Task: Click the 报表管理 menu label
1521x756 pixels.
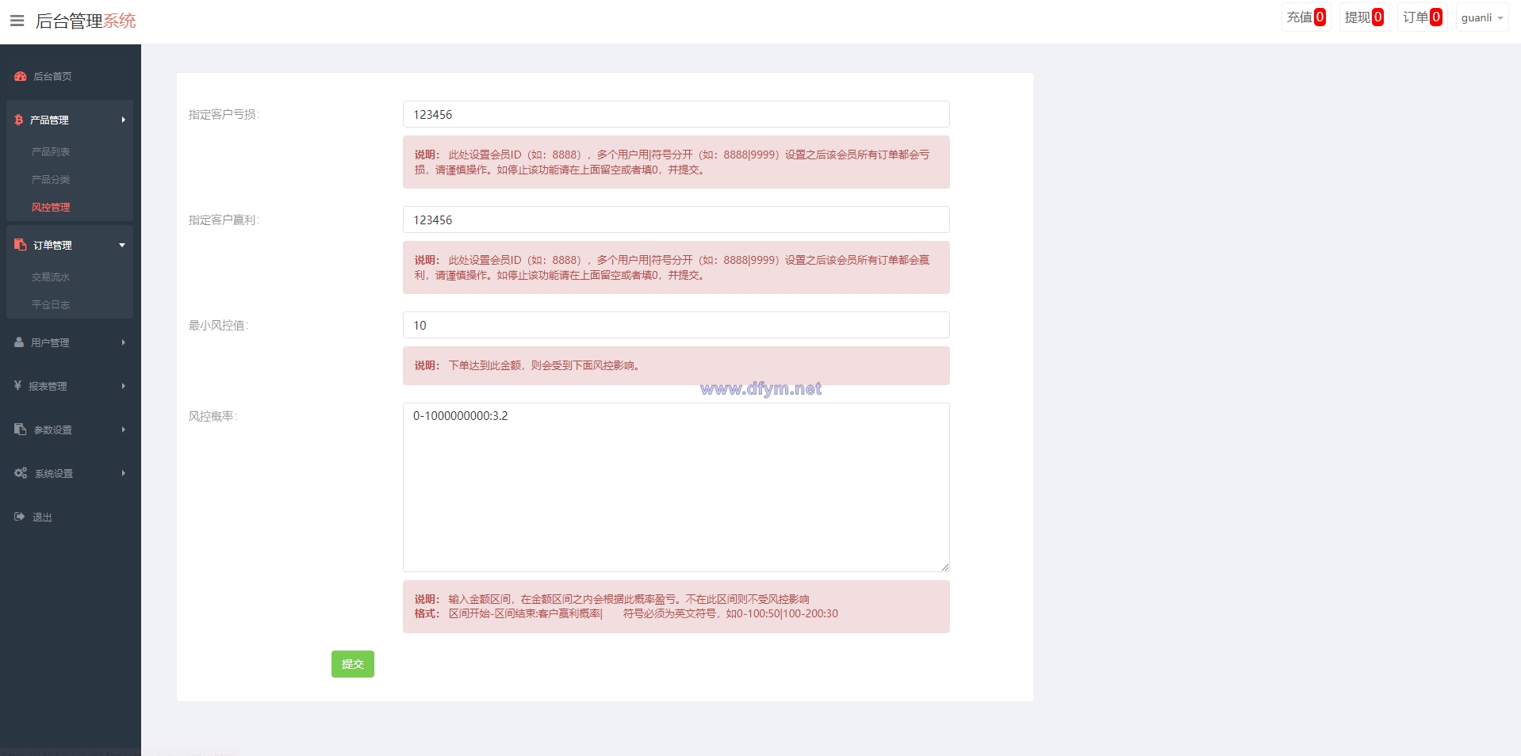Action: click(x=48, y=387)
